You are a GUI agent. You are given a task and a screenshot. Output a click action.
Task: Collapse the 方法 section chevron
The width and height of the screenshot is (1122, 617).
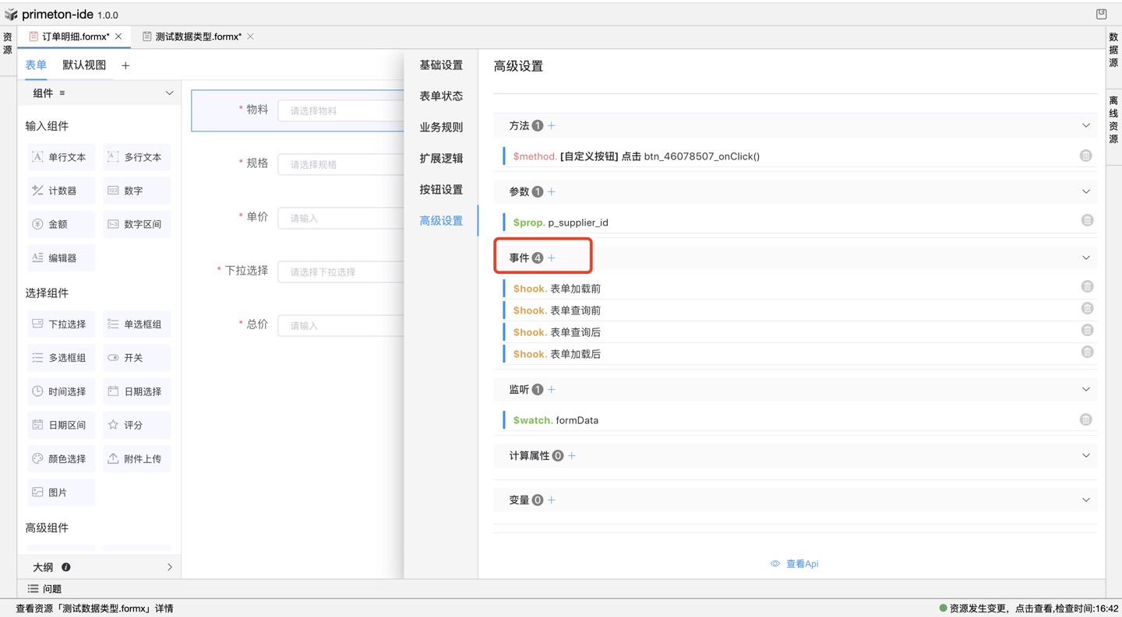coord(1086,125)
